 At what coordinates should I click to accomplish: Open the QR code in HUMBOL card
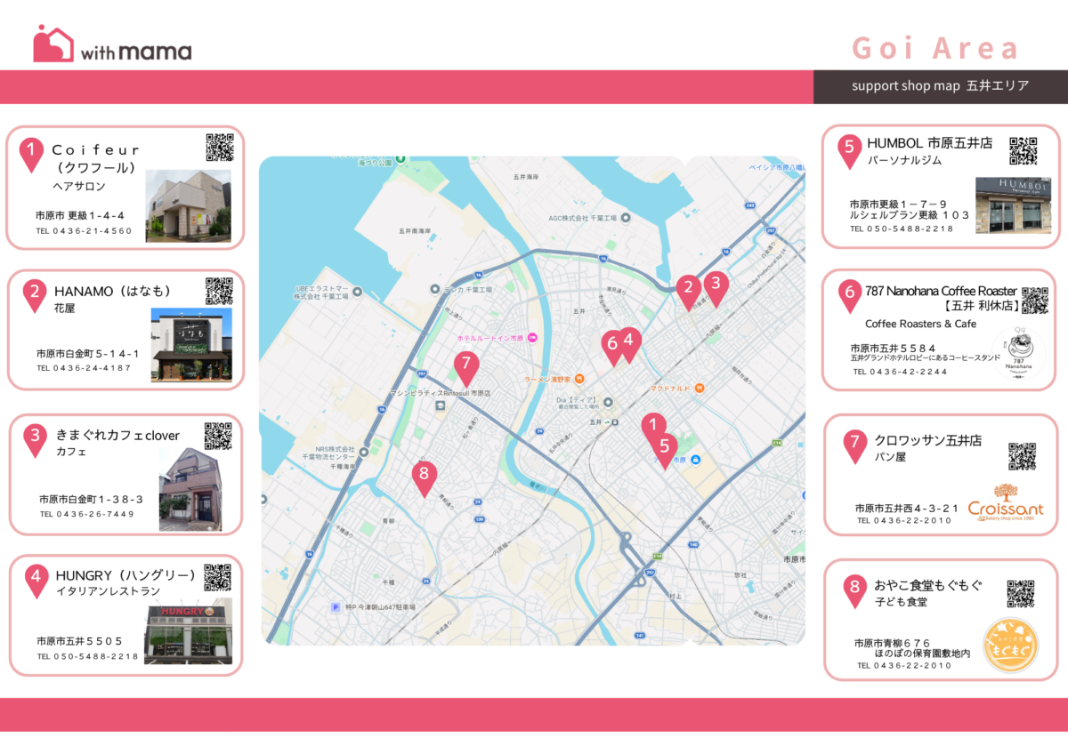[x=1023, y=151]
